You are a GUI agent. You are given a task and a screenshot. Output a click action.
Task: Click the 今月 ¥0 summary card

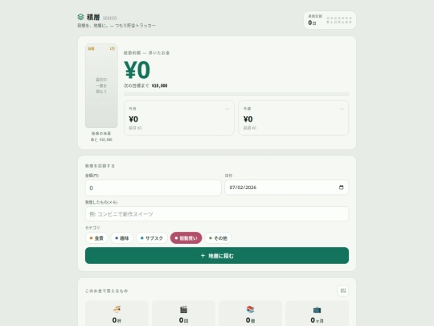point(179,118)
